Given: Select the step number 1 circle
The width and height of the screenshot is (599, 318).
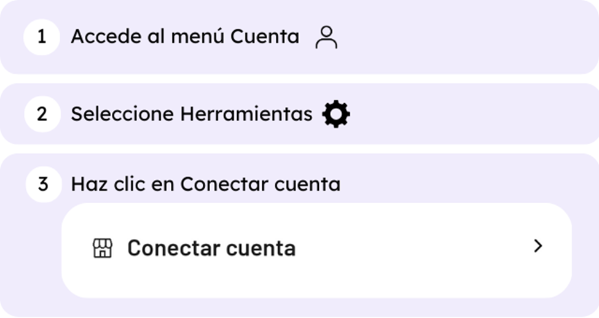Looking at the screenshot, I should tap(42, 37).
